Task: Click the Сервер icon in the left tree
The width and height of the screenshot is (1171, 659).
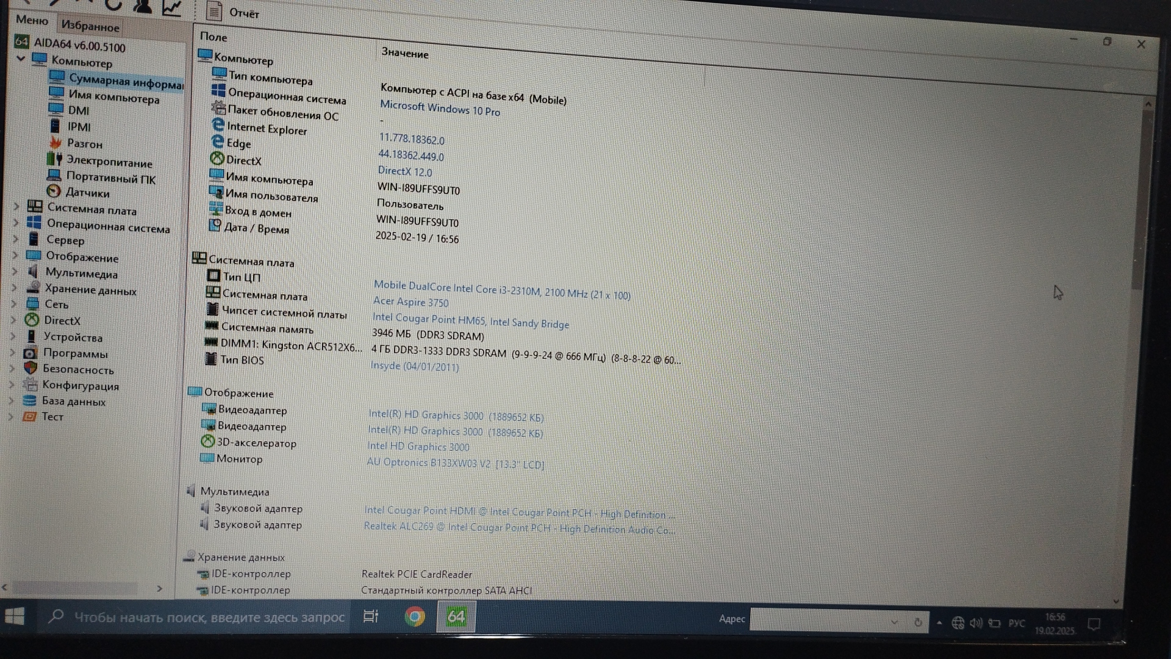Action: 34,239
